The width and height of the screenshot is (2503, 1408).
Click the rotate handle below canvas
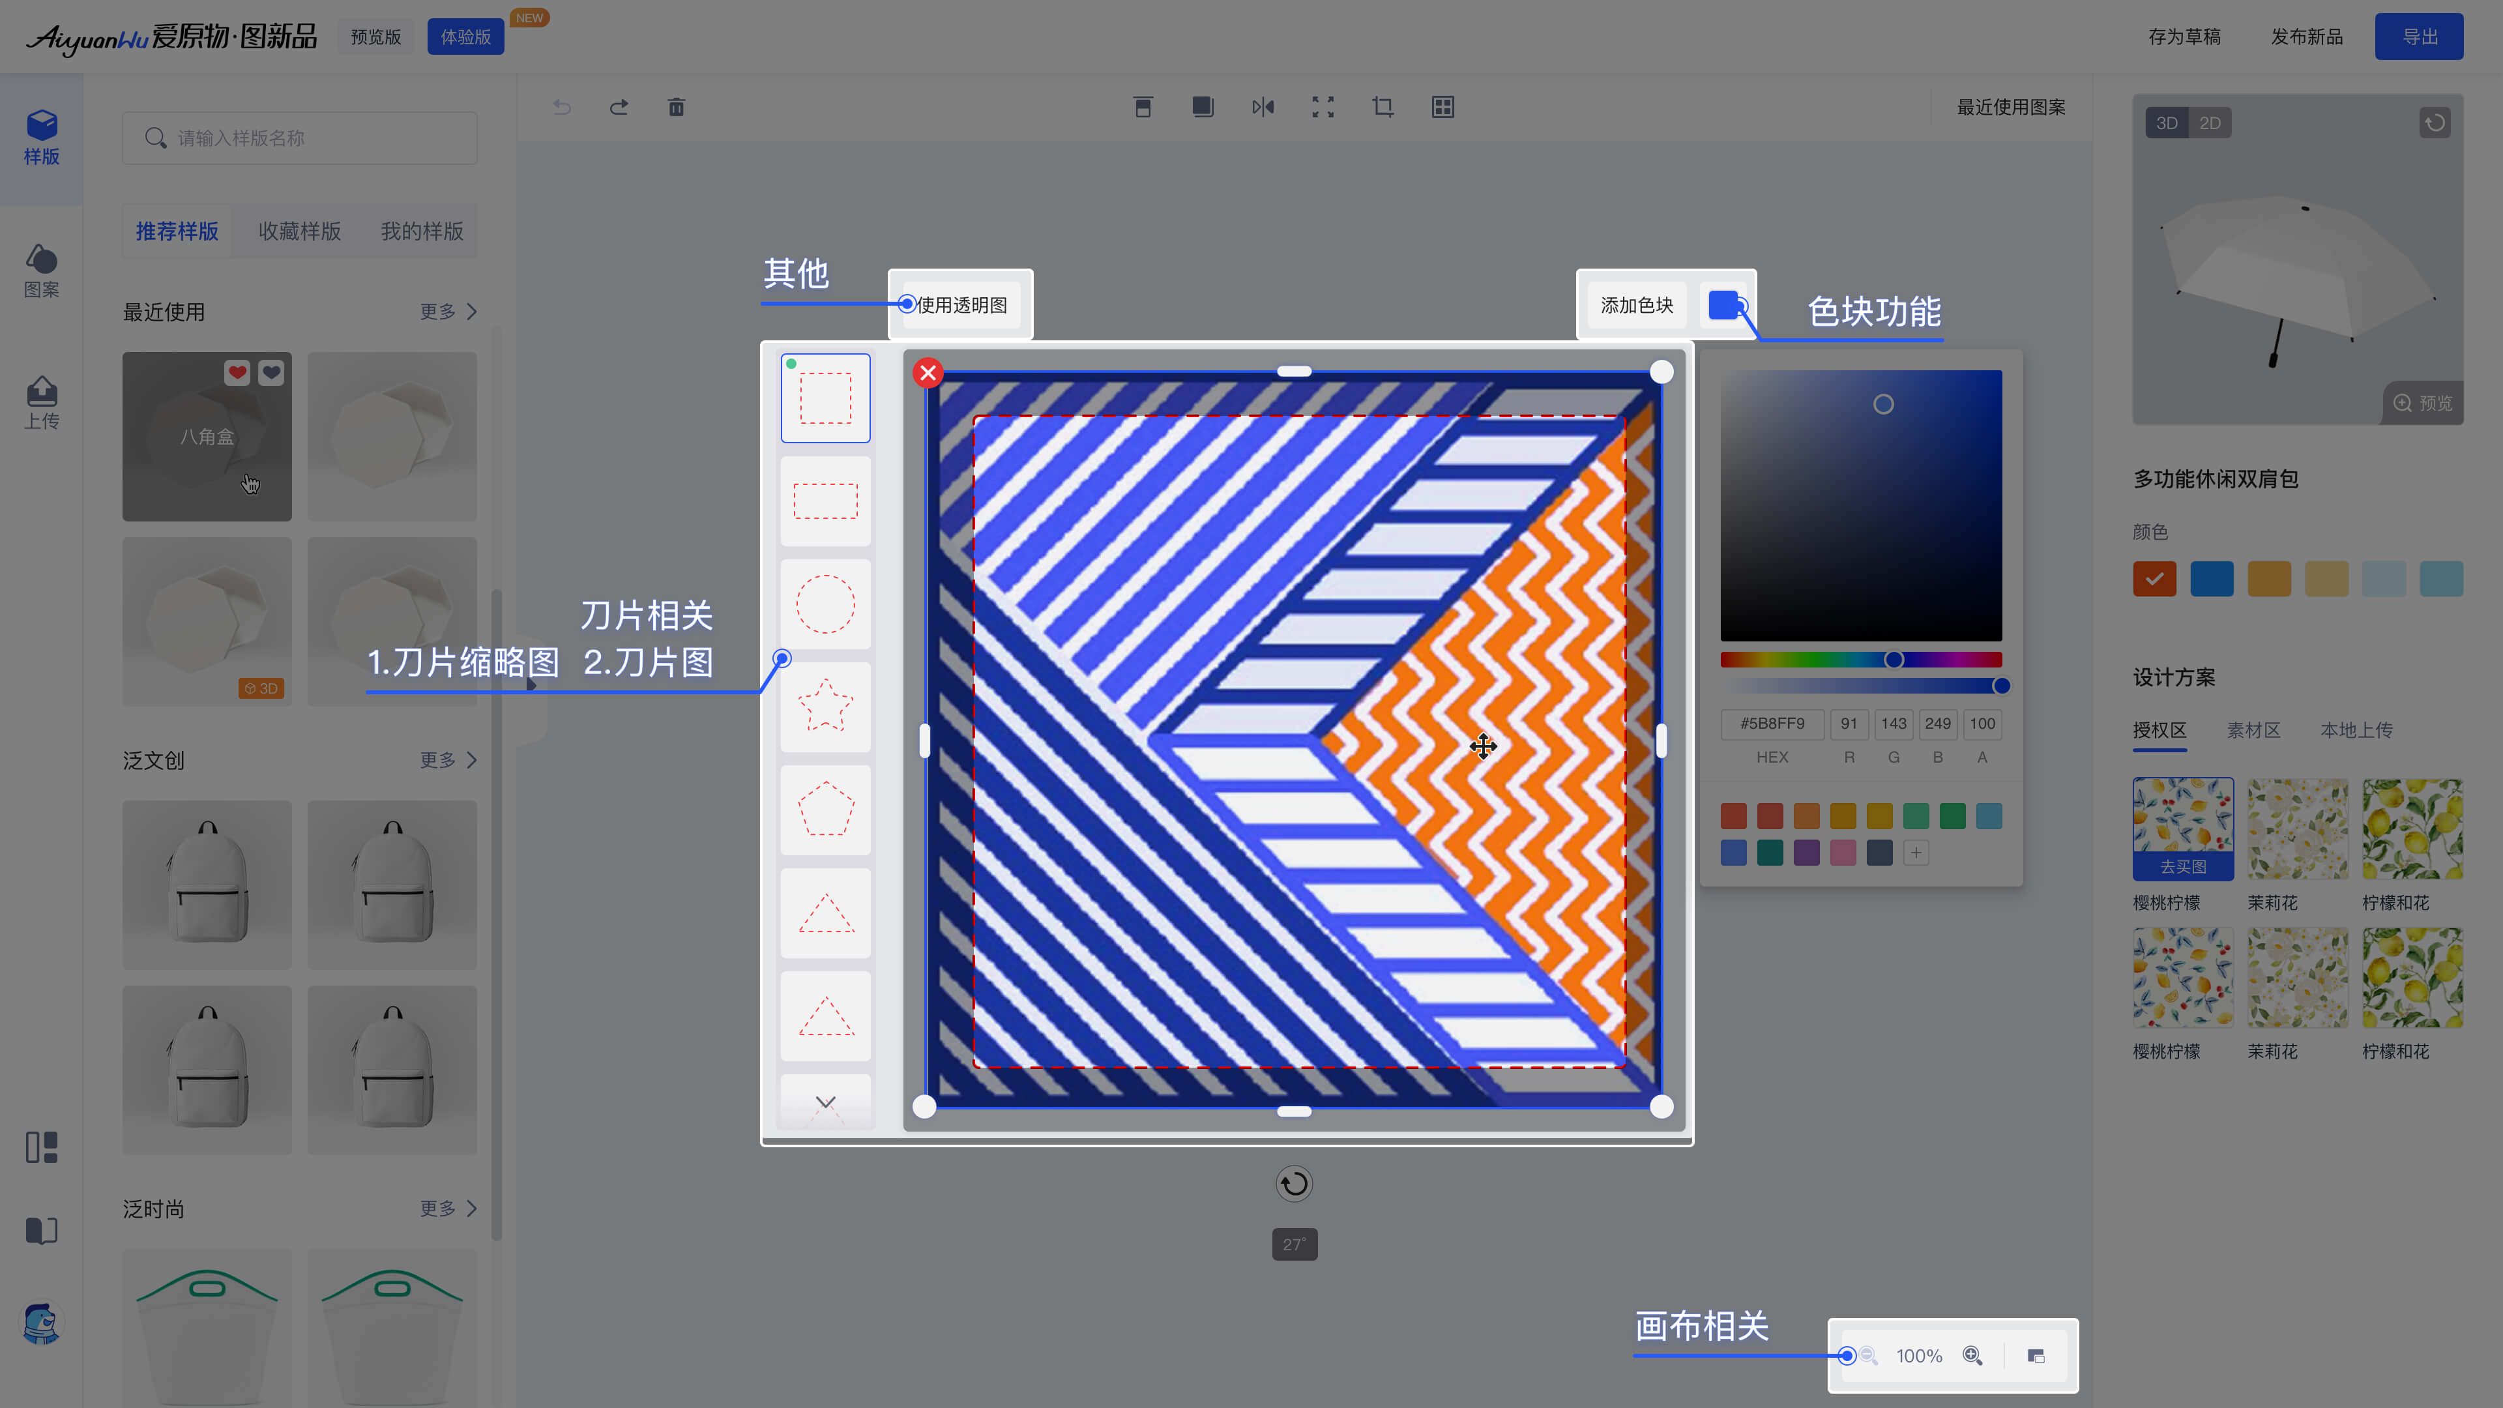pos(1295,1184)
